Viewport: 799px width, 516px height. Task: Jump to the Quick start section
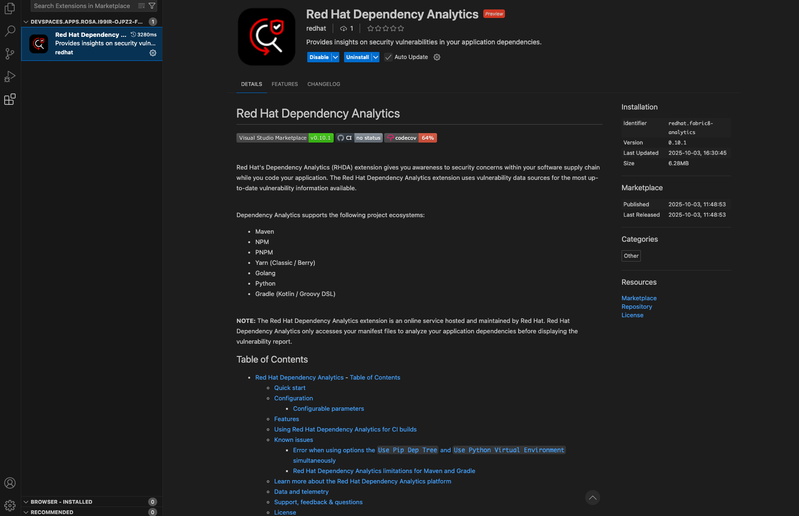pyautogui.click(x=290, y=388)
